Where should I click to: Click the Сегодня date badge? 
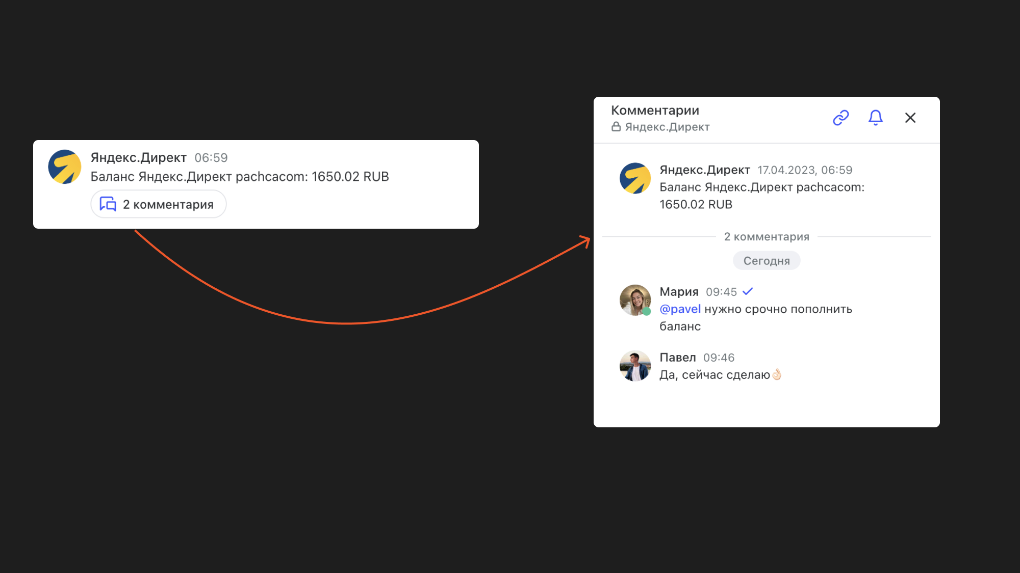point(766,261)
